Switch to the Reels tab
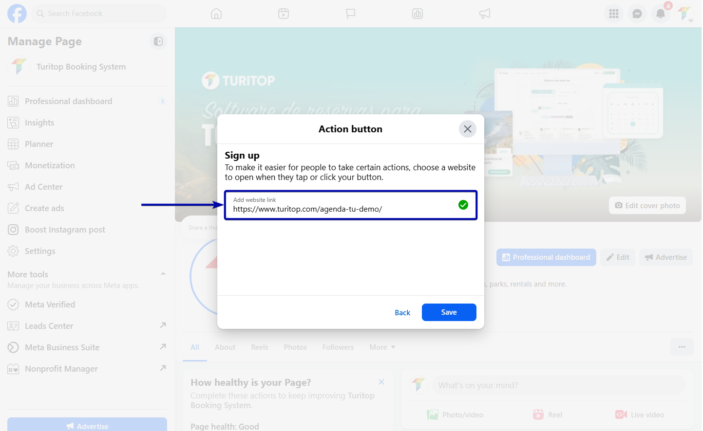The width and height of the screenshot is (703, 431). click(x=260, y=347)
